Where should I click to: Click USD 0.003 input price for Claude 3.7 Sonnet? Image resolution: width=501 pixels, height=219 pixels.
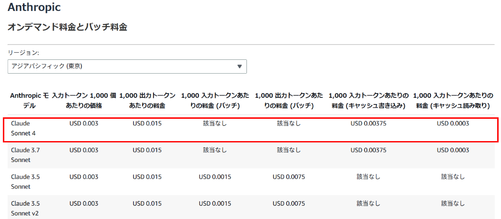click(84, 150)
